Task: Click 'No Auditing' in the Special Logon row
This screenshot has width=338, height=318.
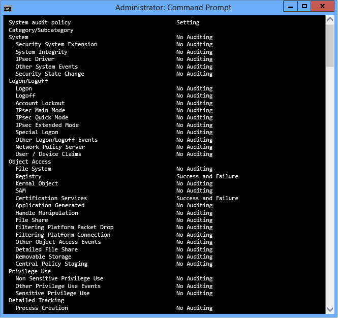Action: pyautogui.click(x=195, y=132)
